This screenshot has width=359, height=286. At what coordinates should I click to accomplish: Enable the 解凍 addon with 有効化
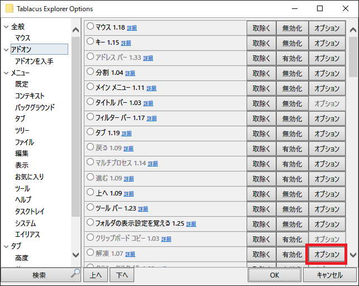click(292, 254)
